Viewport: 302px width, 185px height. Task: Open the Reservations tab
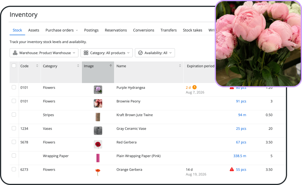pos(116,30)
